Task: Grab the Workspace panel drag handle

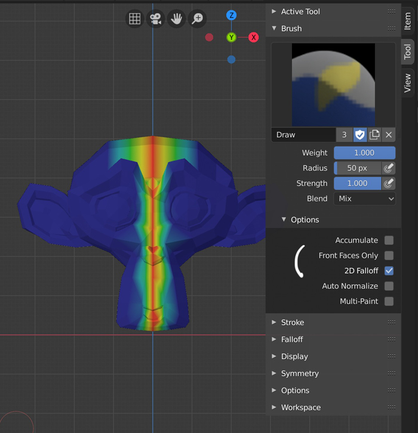Action: 392,407
